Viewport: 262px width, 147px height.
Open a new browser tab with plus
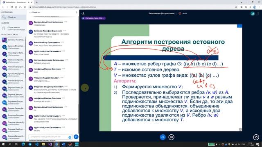coord(37,2)
